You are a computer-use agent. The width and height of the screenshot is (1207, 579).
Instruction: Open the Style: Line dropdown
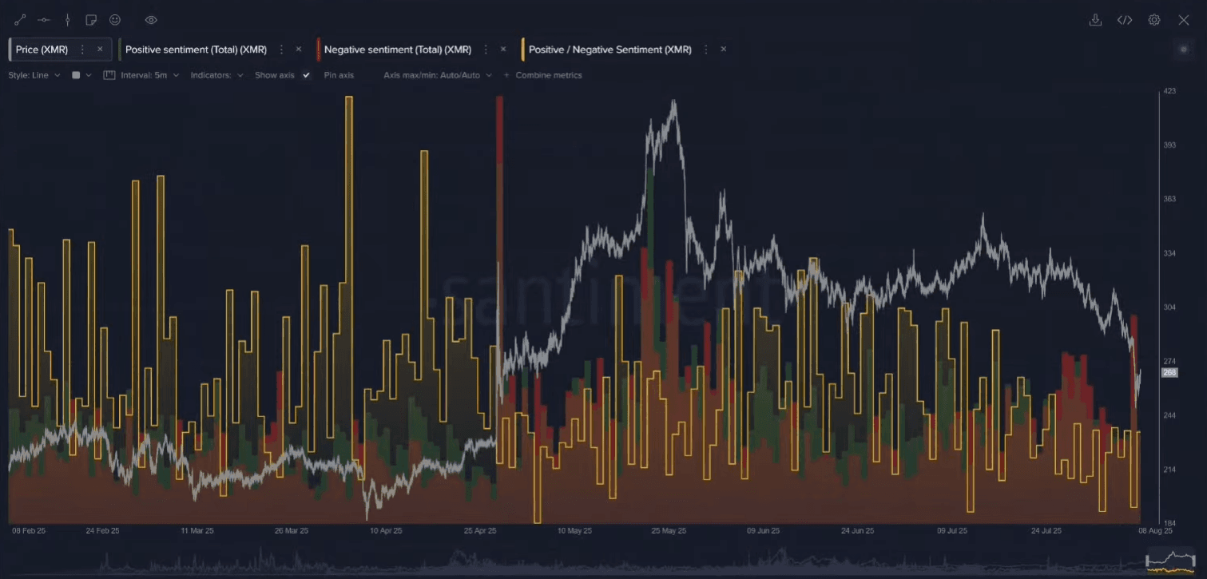click(x=34, y=75)
